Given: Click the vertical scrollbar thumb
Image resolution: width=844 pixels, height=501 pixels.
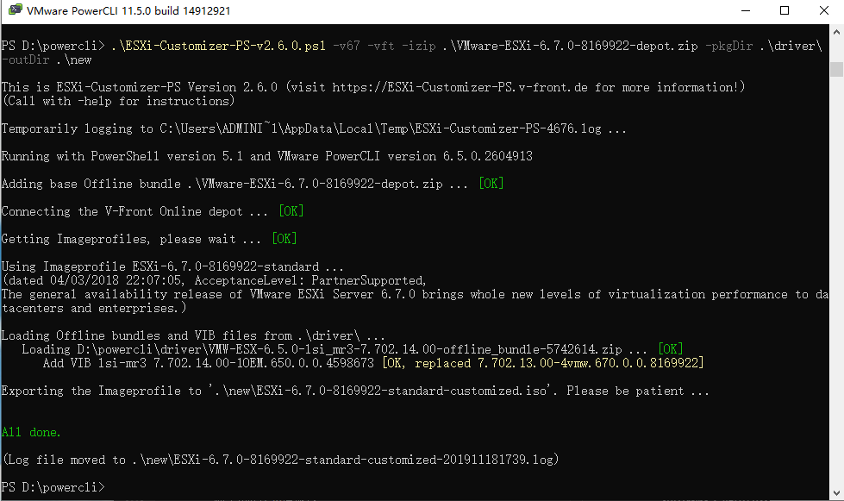Looking at the screenshot, I should (x=836, y=70).
